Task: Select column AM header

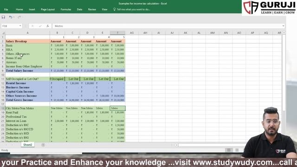Action: click(x=213, y=33)
